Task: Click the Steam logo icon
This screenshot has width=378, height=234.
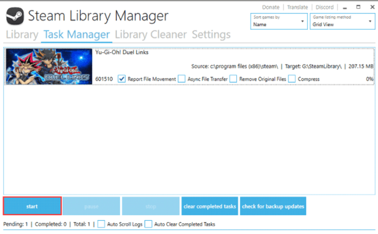Action: [15, 16]
